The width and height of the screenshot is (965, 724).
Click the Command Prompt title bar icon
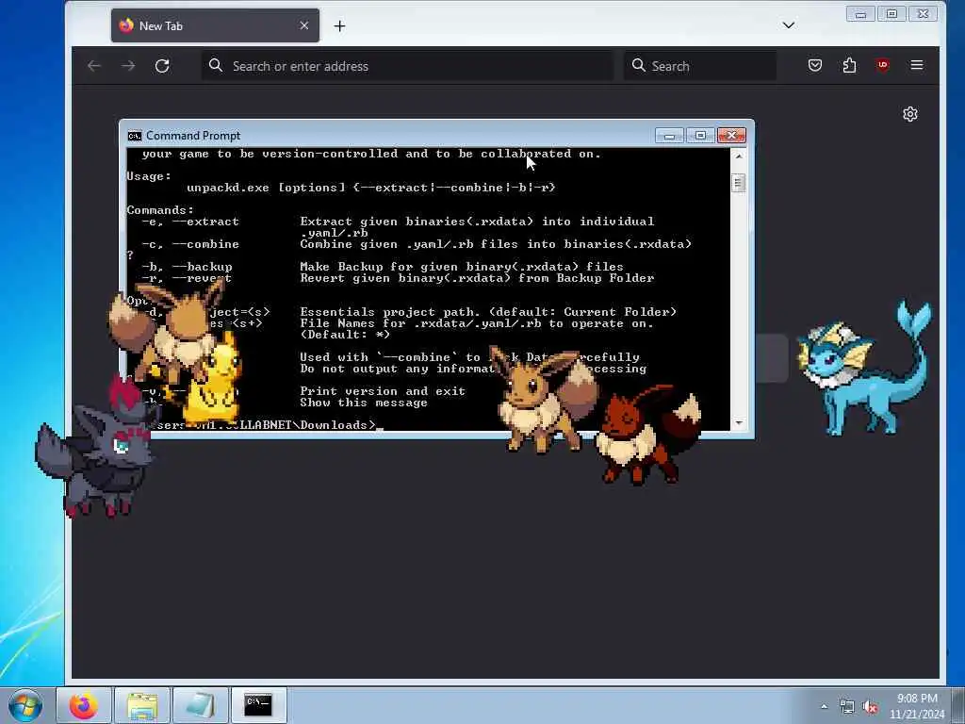(x=134, y=136)
